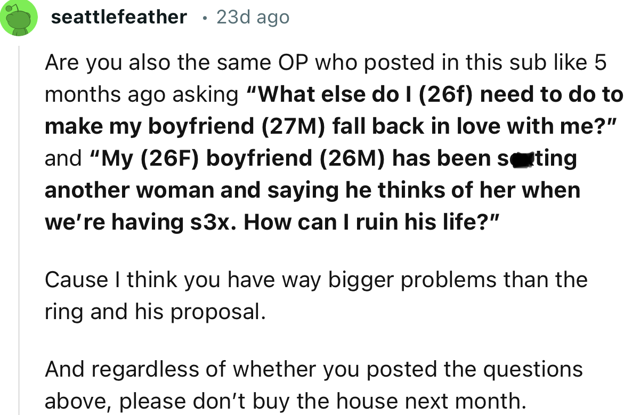The image size is (624, 415).
Task: Click the "23d ago" timestamp
Action: coord(252,17)
